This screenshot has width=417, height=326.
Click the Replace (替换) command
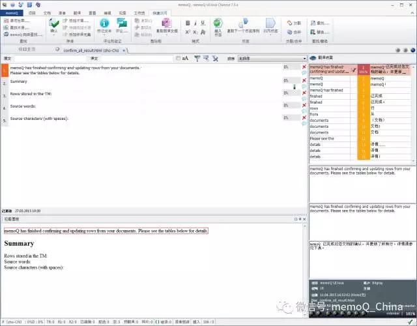(320, 32)
